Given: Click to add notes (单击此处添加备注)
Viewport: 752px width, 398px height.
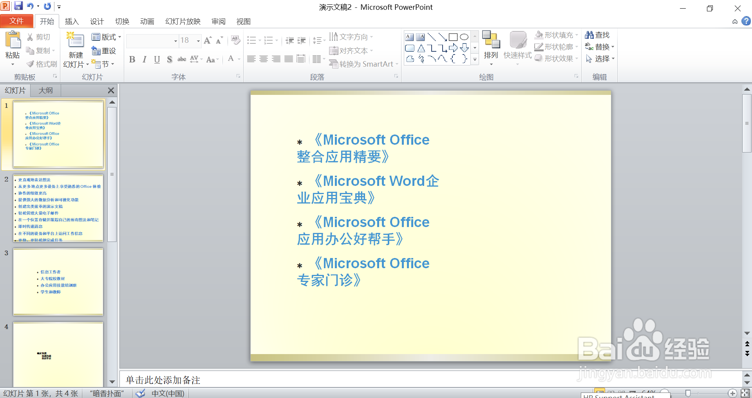Looking at the screenshot, I should (163, 380).
